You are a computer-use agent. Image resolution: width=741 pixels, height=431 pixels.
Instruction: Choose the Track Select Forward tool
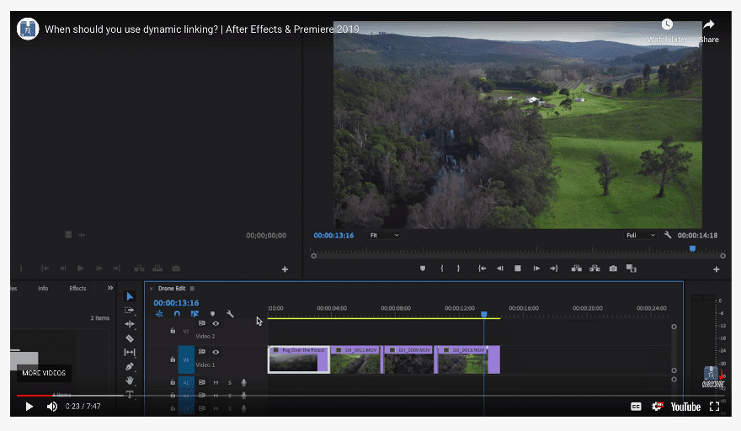click(130, 311)
